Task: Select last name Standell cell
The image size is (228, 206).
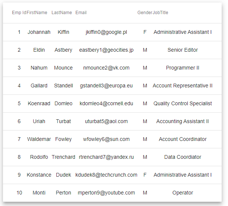Action: coord(63,86)
